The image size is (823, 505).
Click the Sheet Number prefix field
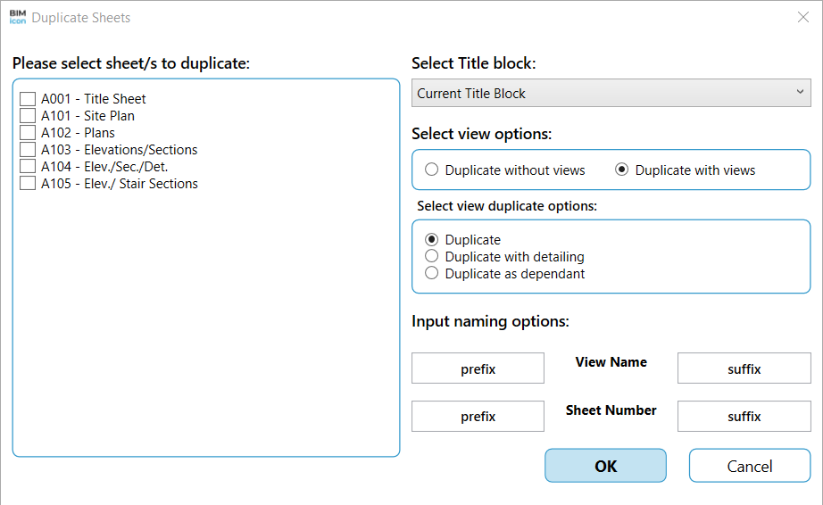coord(478,417)
